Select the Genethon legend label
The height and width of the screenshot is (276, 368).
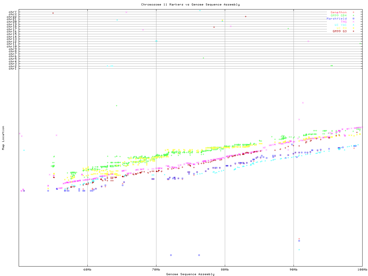(338, 12)
